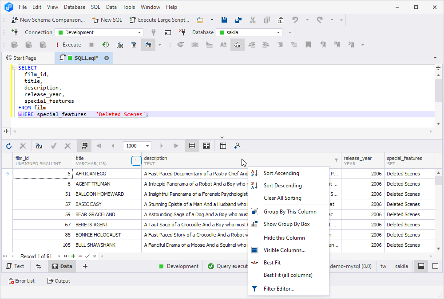Click the New SQL button
Image resolution: width=444 pixels, height=299 pixels.
107,20
